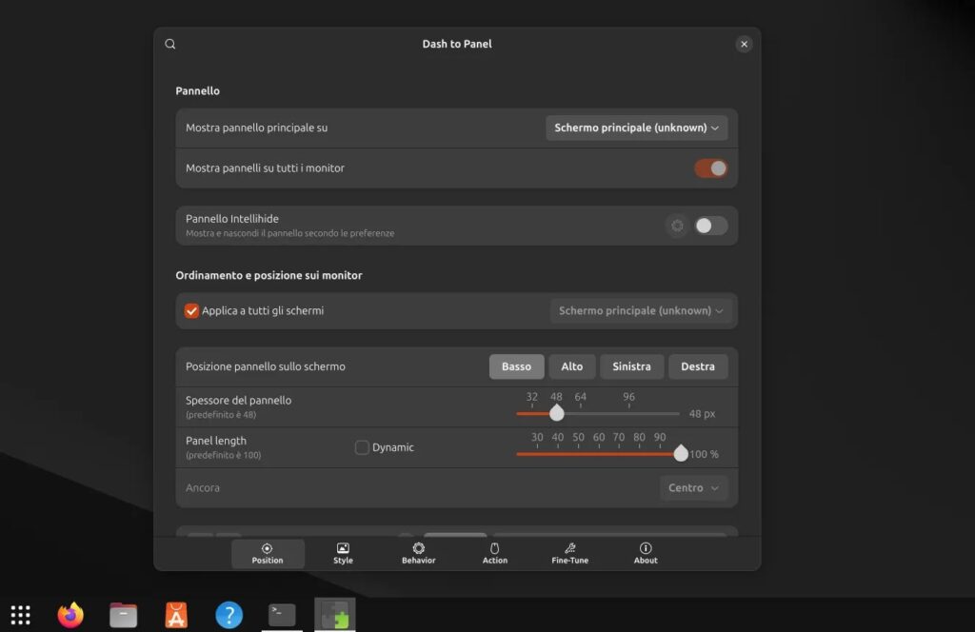Click the 'Destra' position button
975x632 pixels.
coord(697,366)
